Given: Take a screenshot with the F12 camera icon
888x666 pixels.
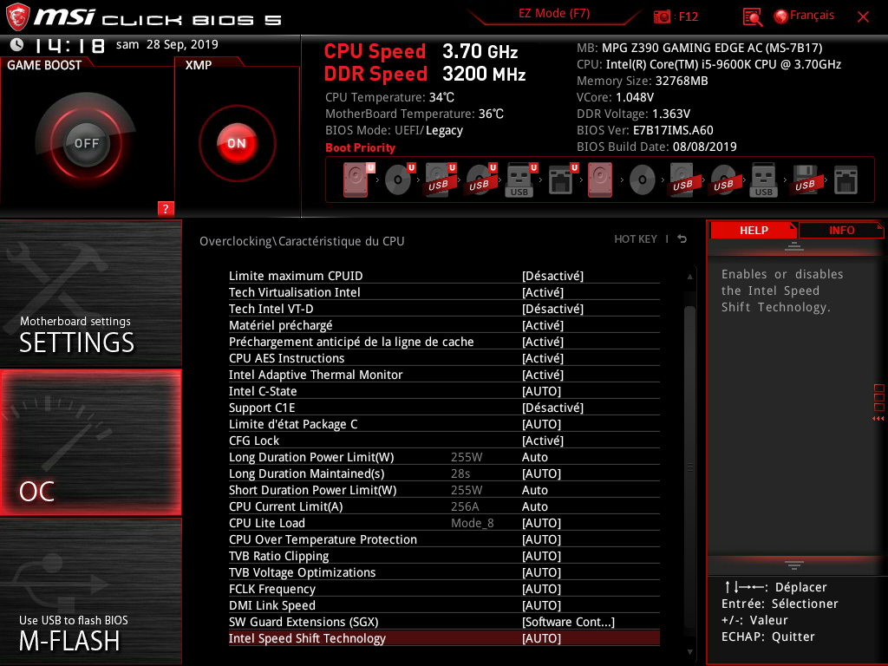Looking at the screenshot, I should pyautogui.click(x=662, y=16).
